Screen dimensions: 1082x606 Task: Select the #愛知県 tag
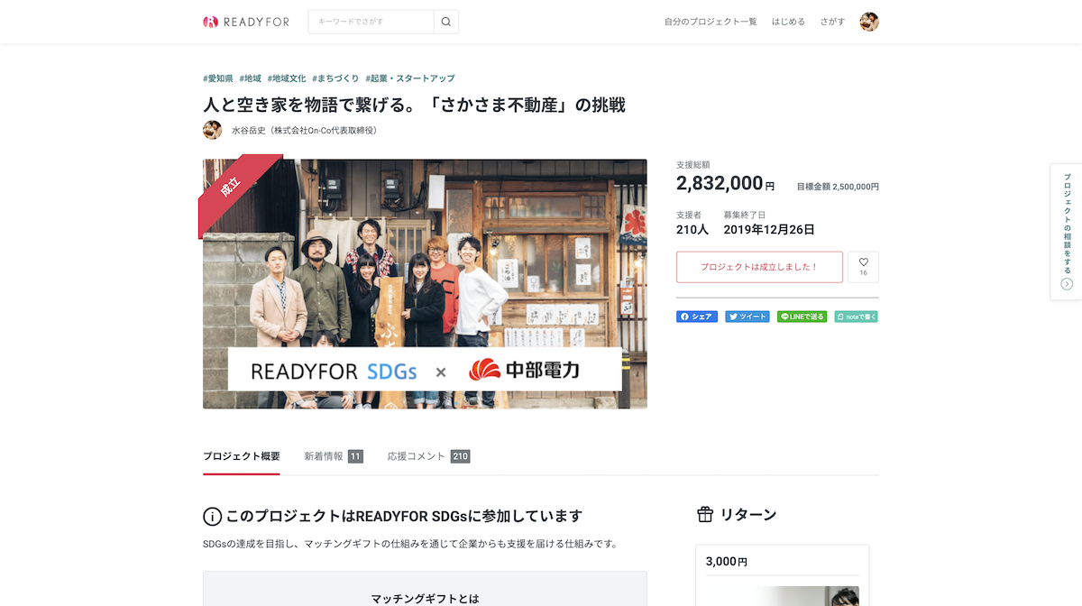pos(218,78)
